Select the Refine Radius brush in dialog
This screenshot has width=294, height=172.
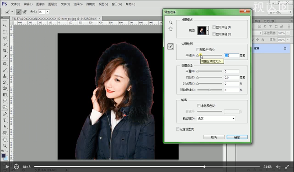pyautogui.click(x=171, y=47)
